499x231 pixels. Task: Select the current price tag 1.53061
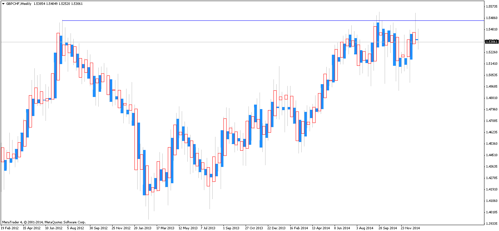click(x=491, y=42)
